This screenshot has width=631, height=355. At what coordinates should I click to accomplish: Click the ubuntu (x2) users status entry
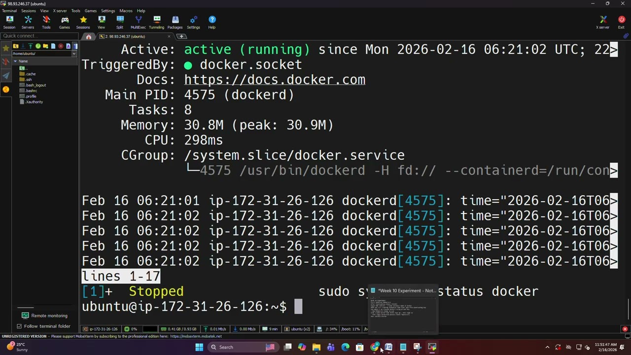point(297,329)
